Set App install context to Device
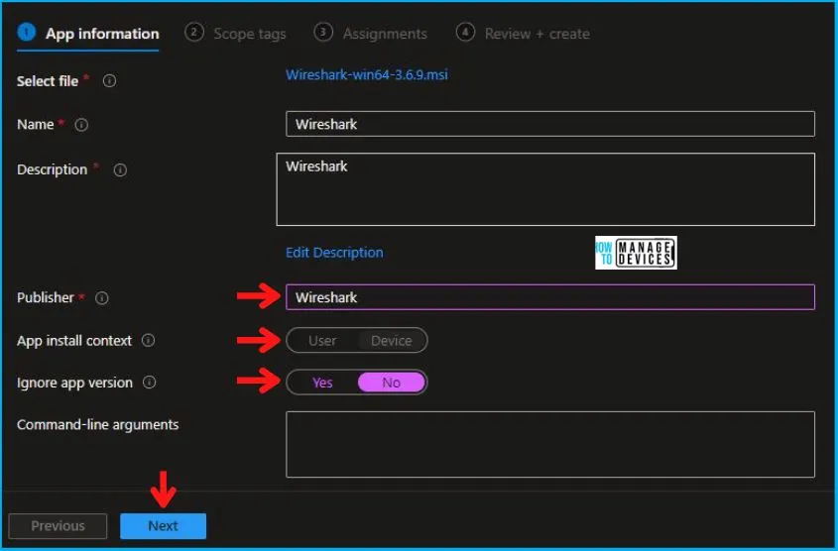The image size is (838, 551). (391, 341)
